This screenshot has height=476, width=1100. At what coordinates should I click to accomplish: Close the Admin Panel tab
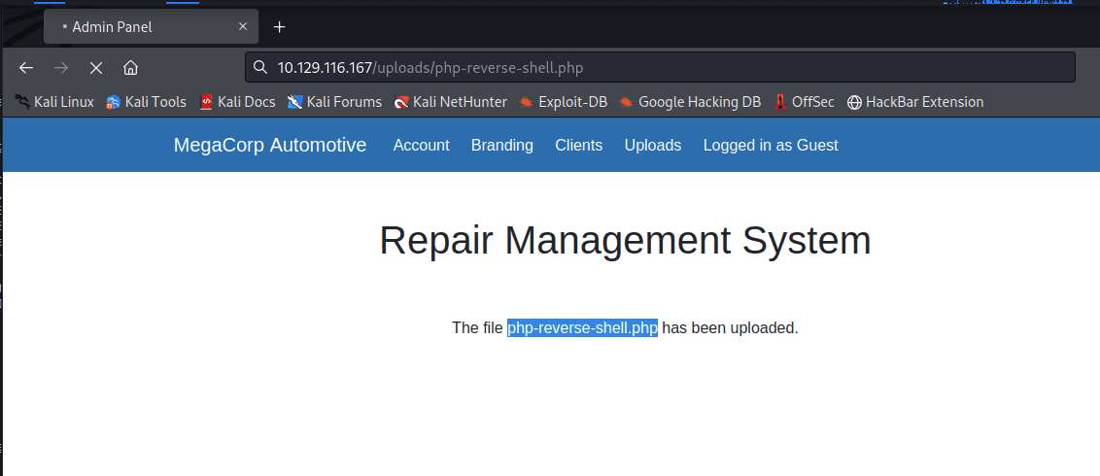243,27
